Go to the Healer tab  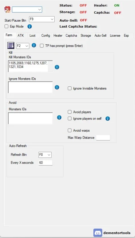click(x=58, y=36)
